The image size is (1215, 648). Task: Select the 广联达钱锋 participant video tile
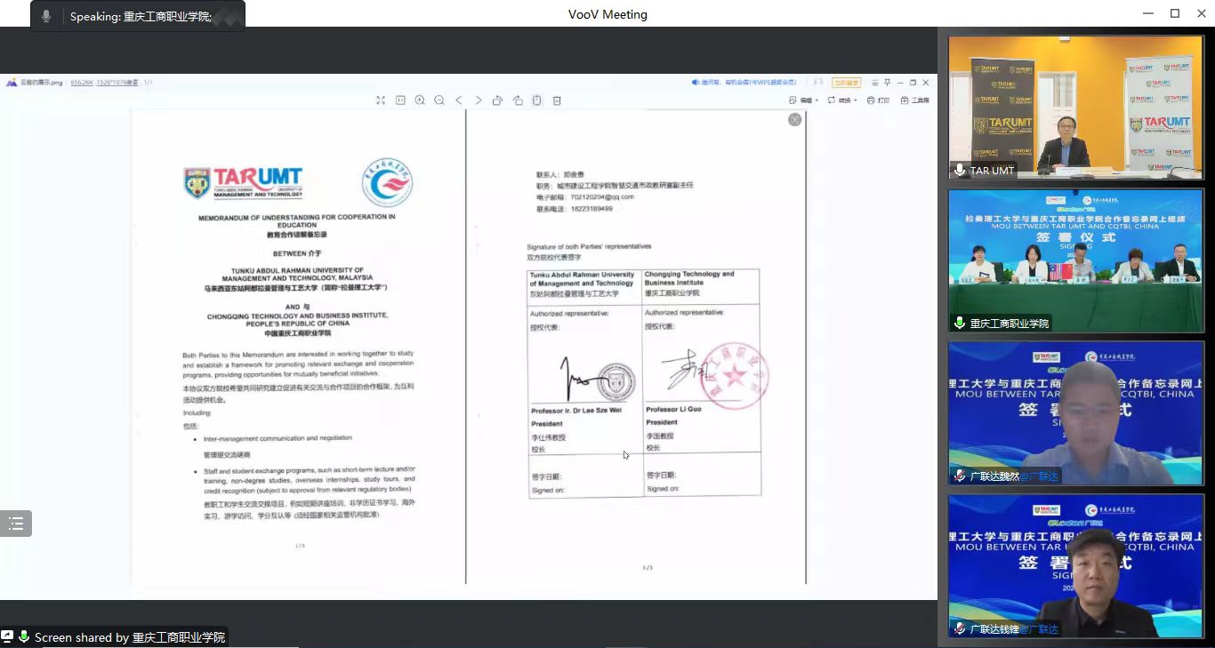1076,566
